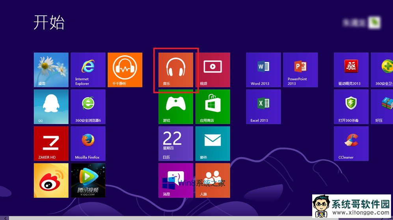Open the 驱动精灵2013 tile

point(351,70)
